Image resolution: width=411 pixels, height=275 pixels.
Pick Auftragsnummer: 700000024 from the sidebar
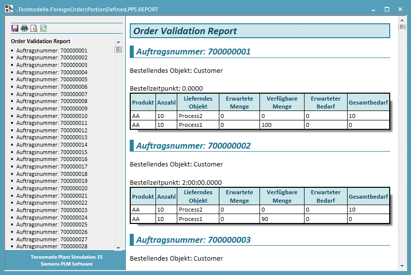click(x=51, y=217)
